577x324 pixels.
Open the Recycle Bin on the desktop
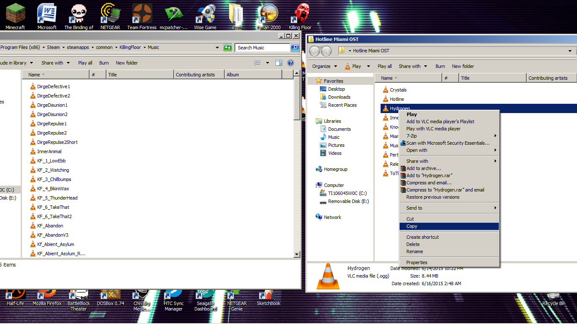click(x=554, y=299)
